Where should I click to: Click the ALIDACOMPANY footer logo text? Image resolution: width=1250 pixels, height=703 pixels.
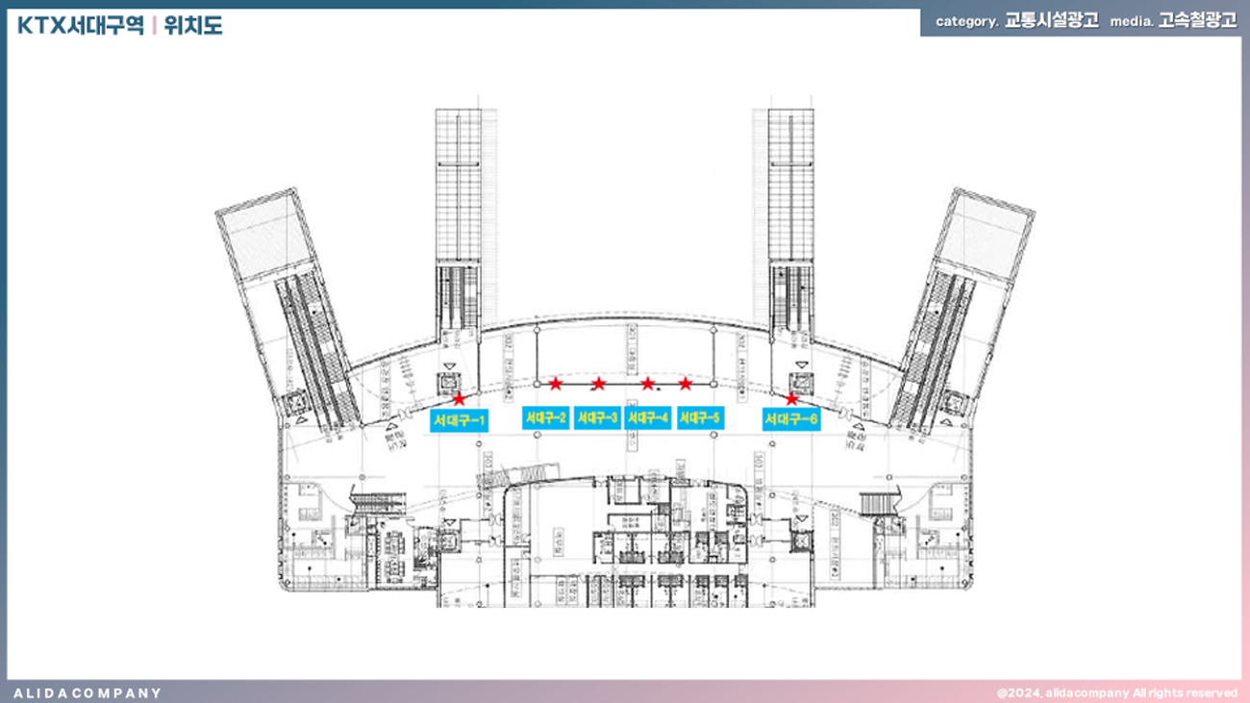point(87,692)
